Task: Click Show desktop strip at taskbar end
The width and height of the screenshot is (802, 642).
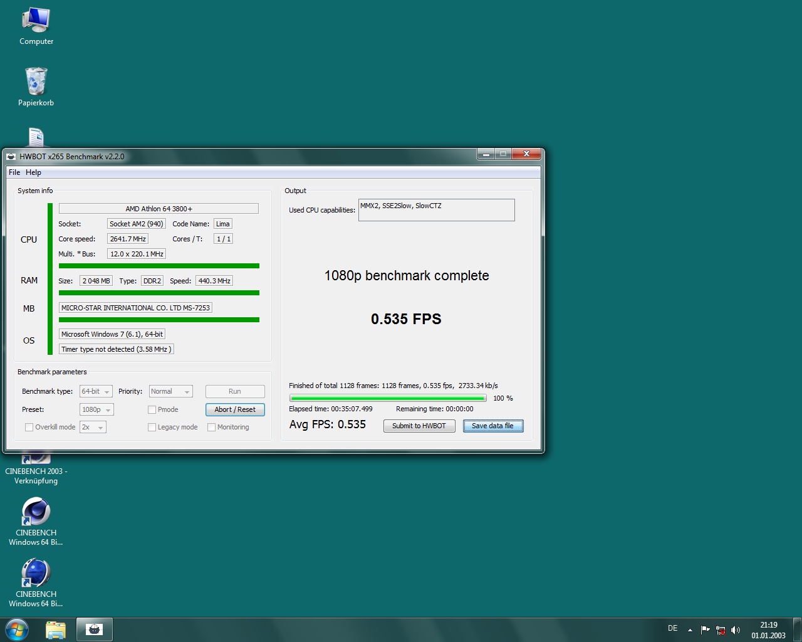Action: pos(798,629)
